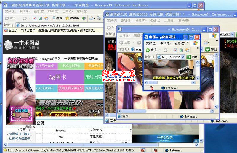Open 查看 menu in 电影vip window
Viewport: 237px width, 153px height.
180,43
